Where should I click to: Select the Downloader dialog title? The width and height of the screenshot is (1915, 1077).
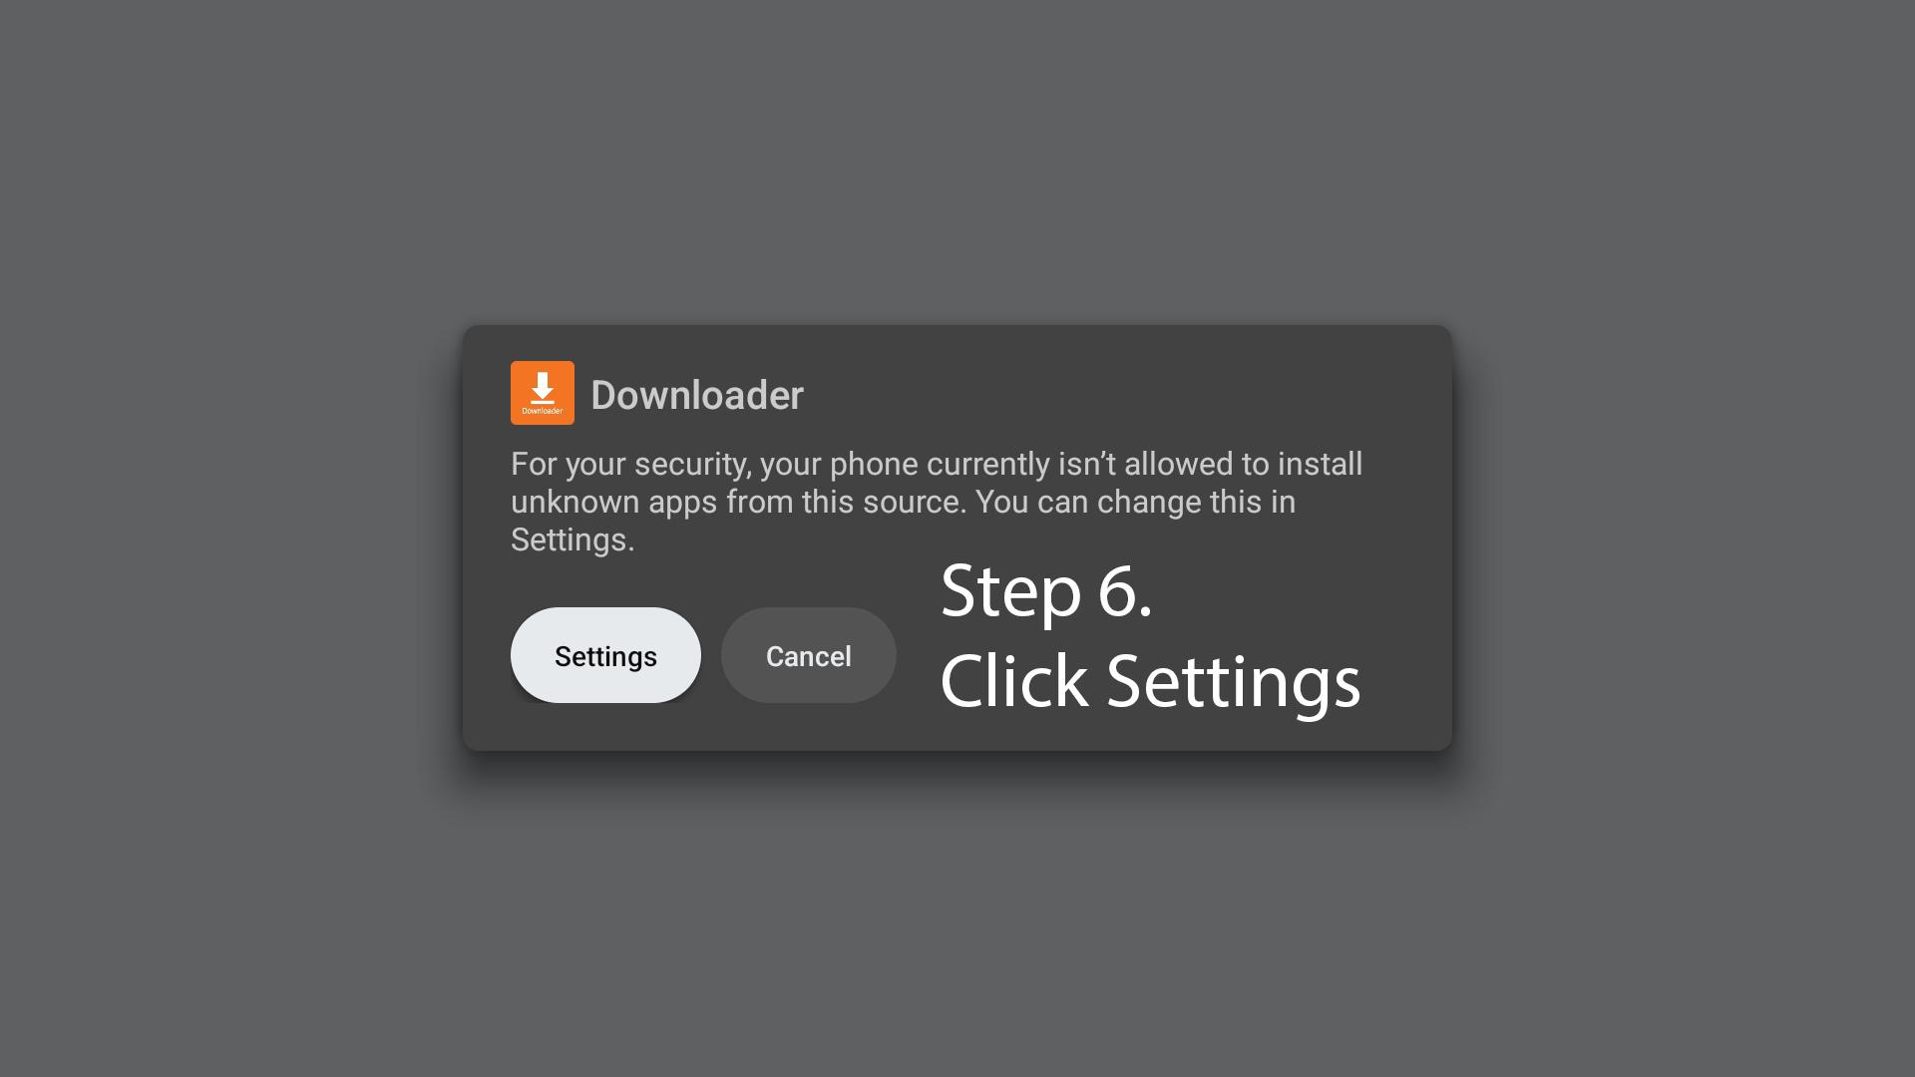(696, 395)
